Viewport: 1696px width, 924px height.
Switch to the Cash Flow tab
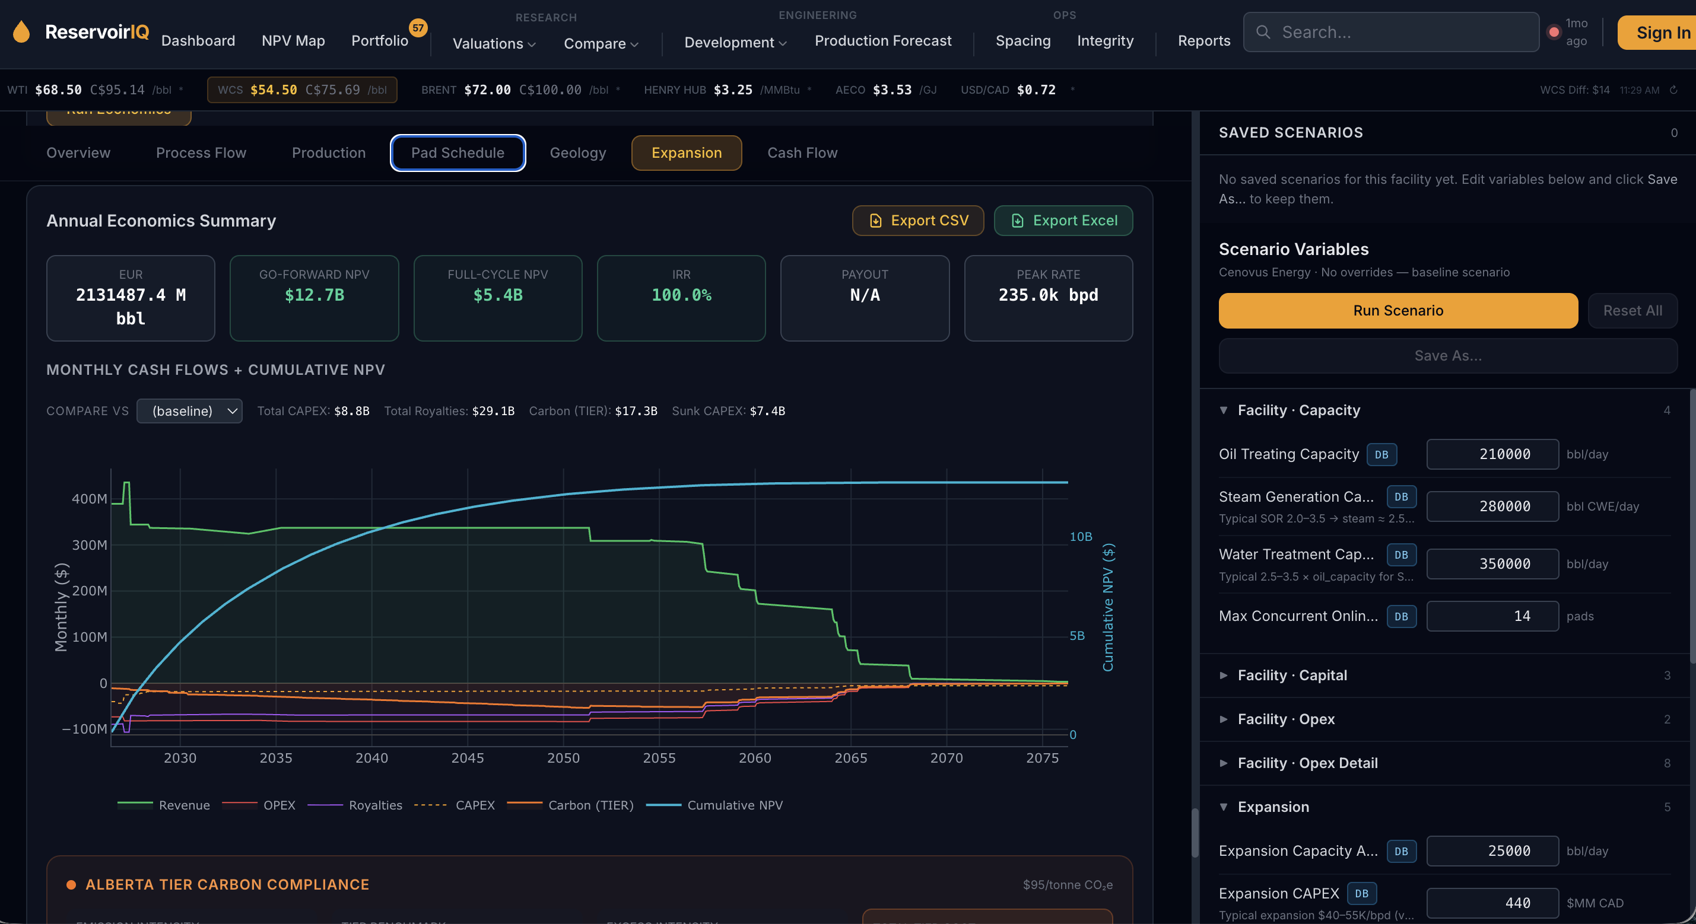[802, 152]
